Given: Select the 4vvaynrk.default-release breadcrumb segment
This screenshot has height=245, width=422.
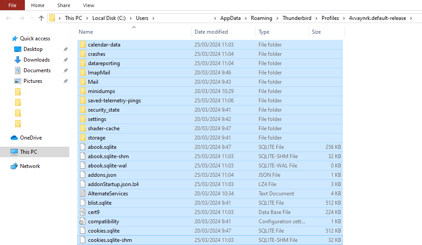Looking at the screenshot, I should (378, 18).
